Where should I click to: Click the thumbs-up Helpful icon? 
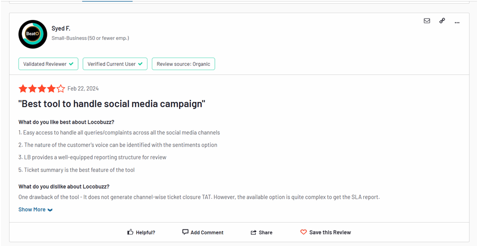click(x=130, y=232)
